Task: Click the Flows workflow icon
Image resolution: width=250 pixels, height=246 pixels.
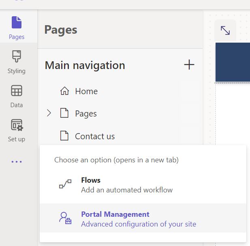Action: click(65, 184)
